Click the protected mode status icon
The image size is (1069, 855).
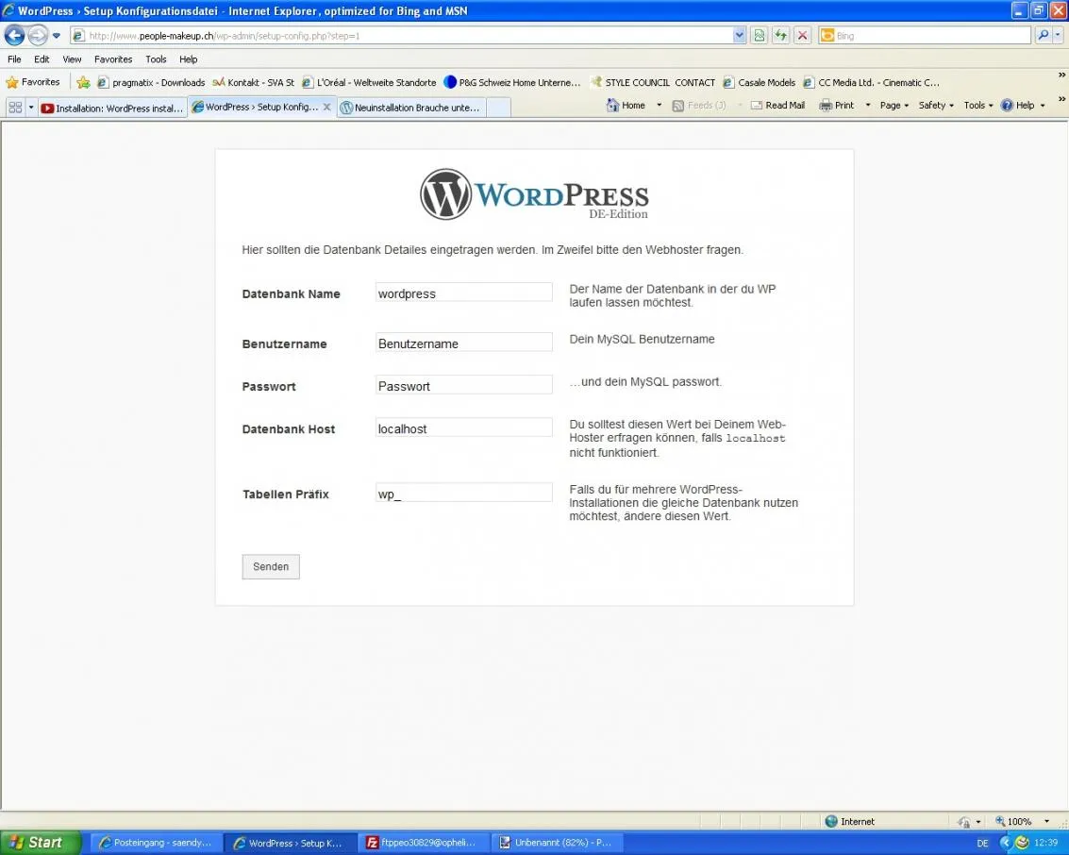[964, 822]
